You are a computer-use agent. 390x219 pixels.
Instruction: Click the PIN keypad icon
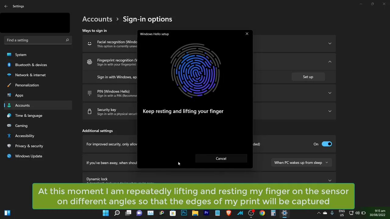[x=90, y=93]
